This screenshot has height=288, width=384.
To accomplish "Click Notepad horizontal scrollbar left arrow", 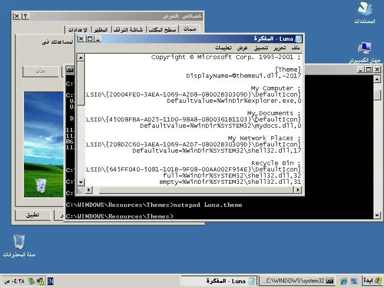I will point(89,190).
